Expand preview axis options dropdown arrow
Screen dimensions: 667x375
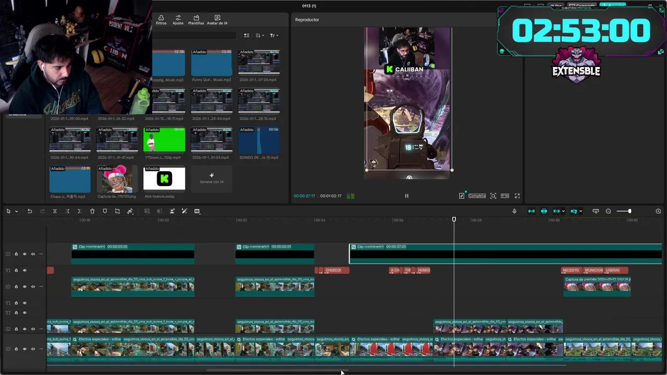click(x=580, y=211)
